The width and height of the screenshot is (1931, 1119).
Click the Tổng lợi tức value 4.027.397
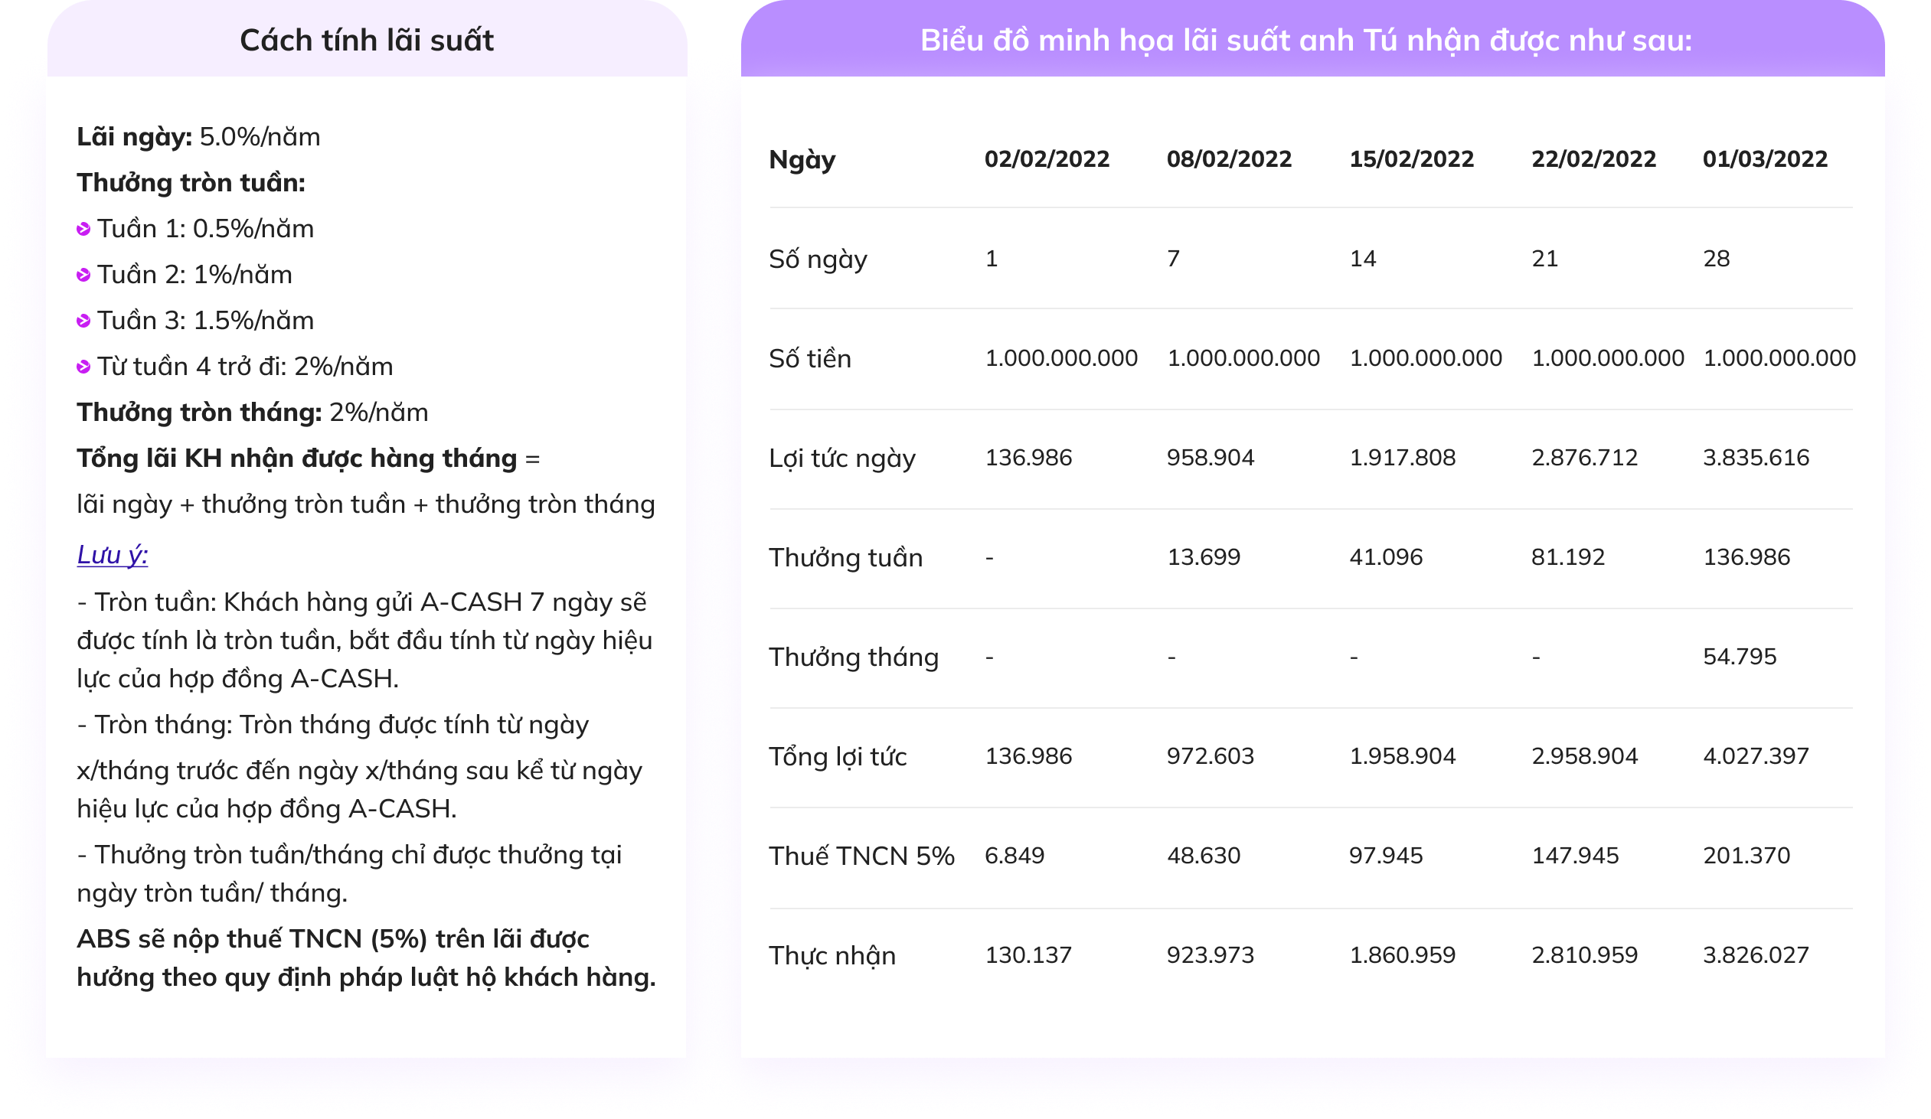[1756, 756]
